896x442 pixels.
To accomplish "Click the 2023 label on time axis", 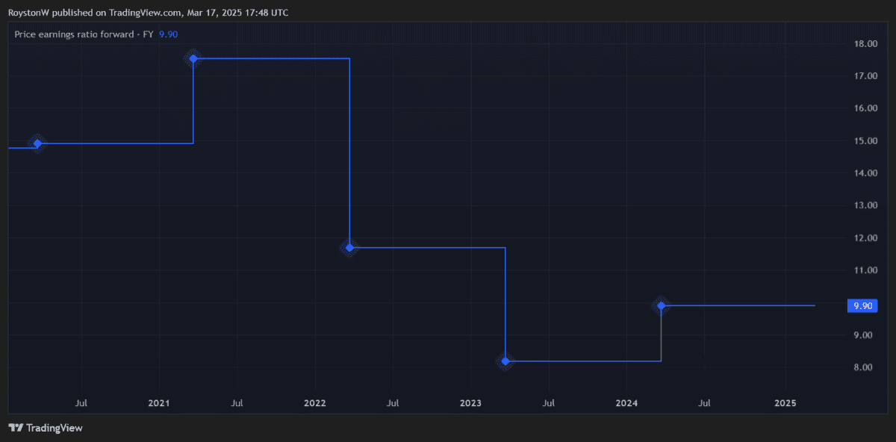I will coord(470,403).
